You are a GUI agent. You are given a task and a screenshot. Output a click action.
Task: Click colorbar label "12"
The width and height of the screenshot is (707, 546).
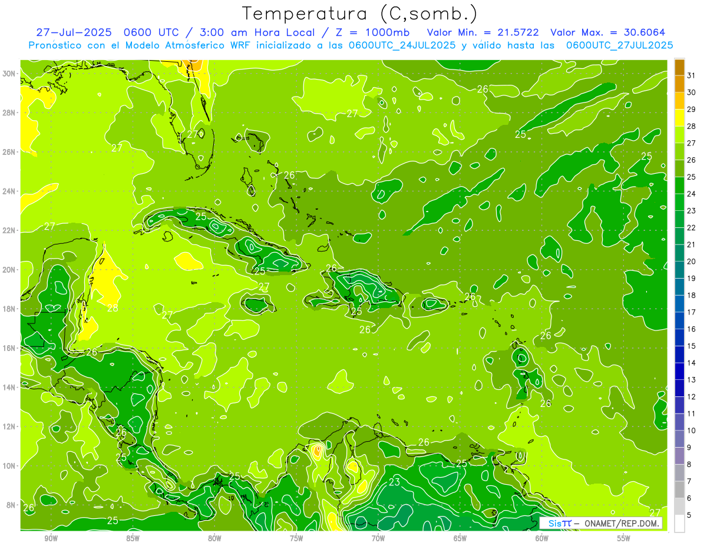tap(692, 397)
